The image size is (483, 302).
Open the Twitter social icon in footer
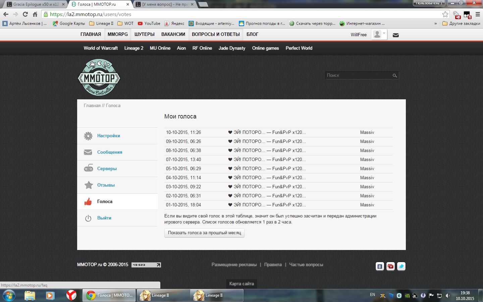[401, 266]
